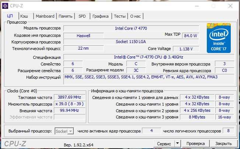Screen dimensions: 240x149
Task: Open the SPD tab
Action: pyautogui.click(x=82, y=16)
